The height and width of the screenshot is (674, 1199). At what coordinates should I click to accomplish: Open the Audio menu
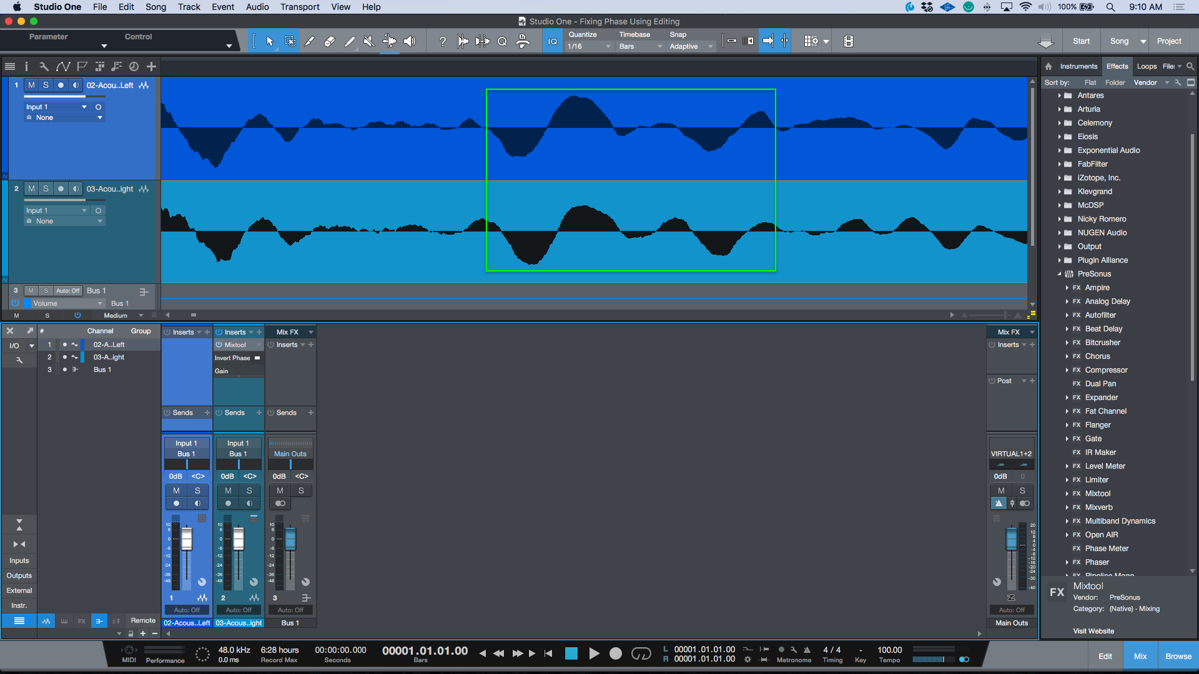(257, 7)
